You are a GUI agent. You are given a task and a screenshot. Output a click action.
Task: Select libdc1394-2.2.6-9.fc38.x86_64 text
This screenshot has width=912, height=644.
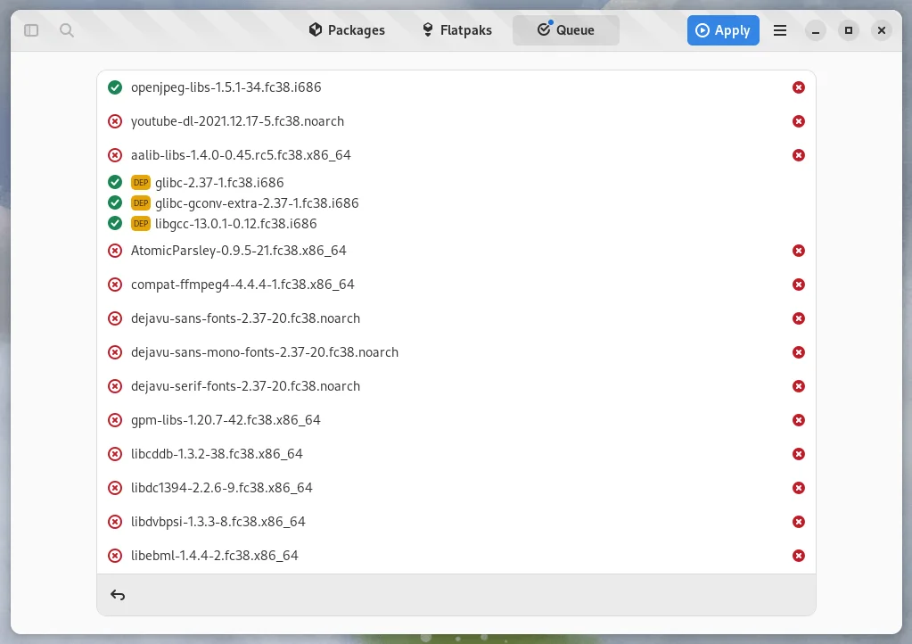click(x=222, y=488)
